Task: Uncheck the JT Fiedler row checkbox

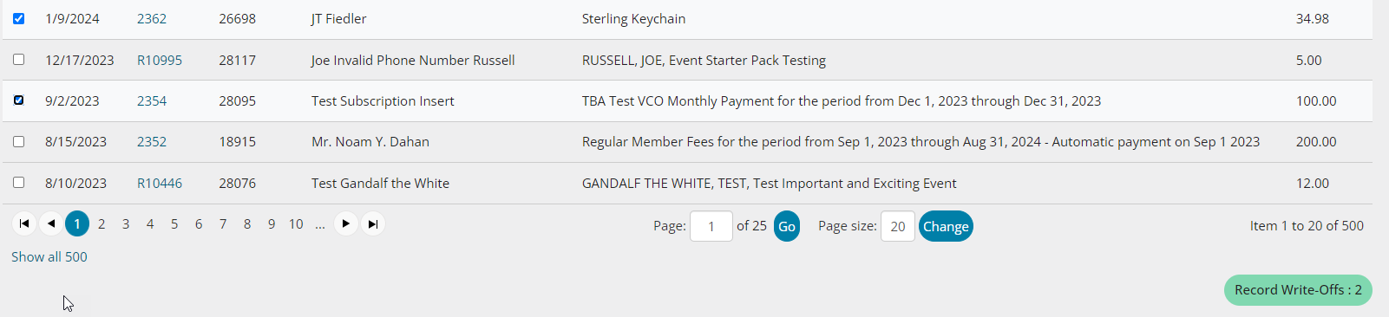Action: point(18,18)
